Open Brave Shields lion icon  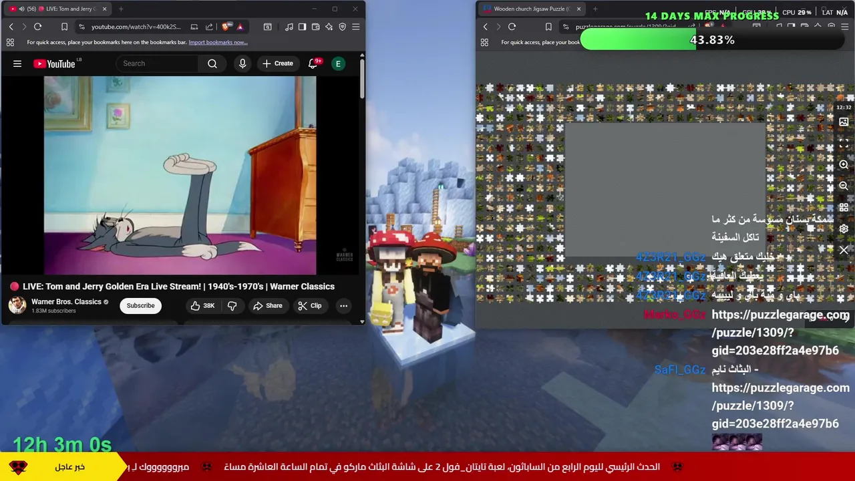pos(226,27)
